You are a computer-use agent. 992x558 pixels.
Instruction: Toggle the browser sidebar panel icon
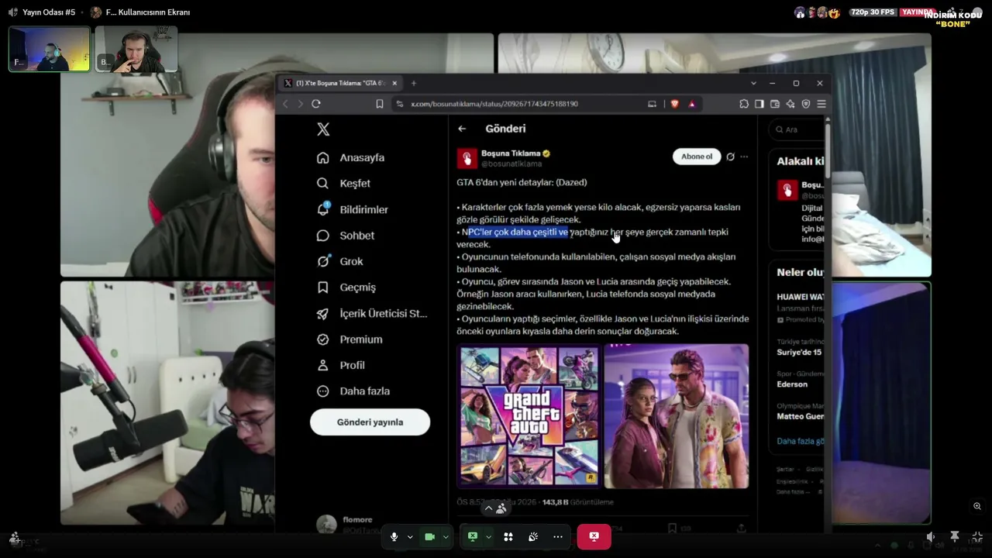click(759, 104)
